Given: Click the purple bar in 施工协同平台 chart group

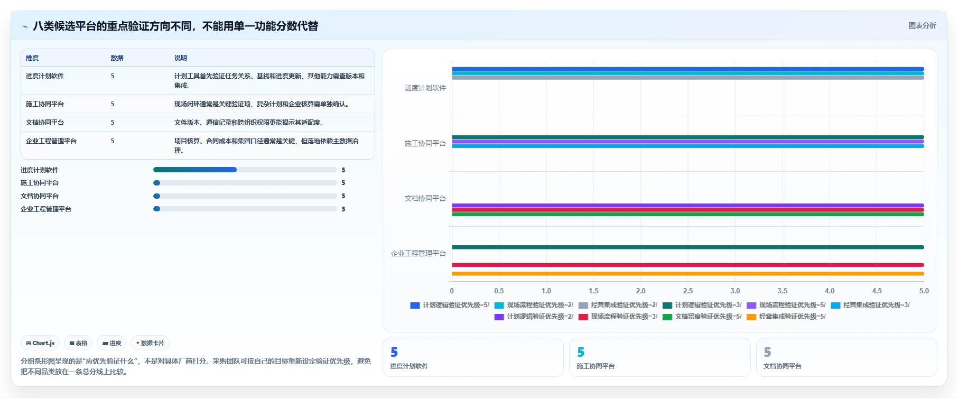Looking at the screenshot, I should tap(687, 142).
